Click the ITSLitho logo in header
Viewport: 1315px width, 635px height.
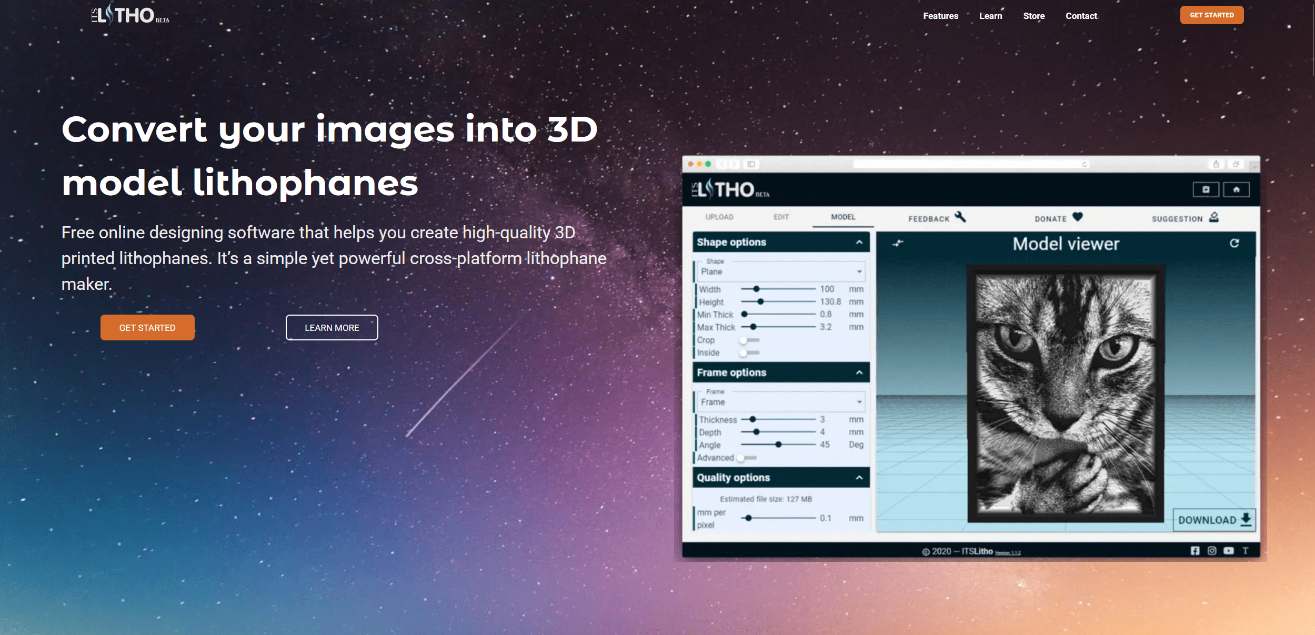tap(130, 15)
